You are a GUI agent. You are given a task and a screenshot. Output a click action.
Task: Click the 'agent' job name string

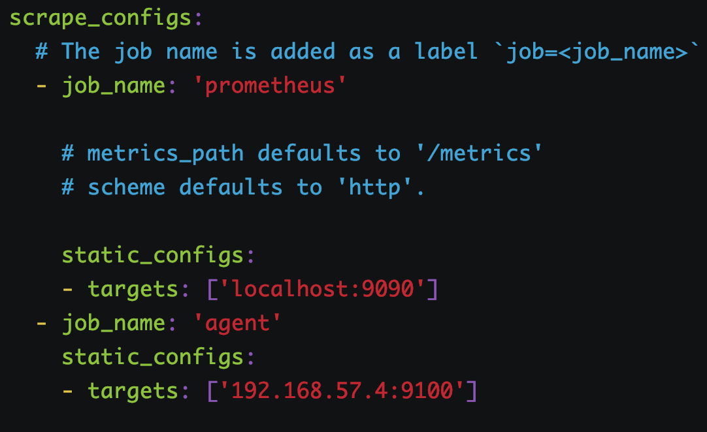(x=237, y=324)
